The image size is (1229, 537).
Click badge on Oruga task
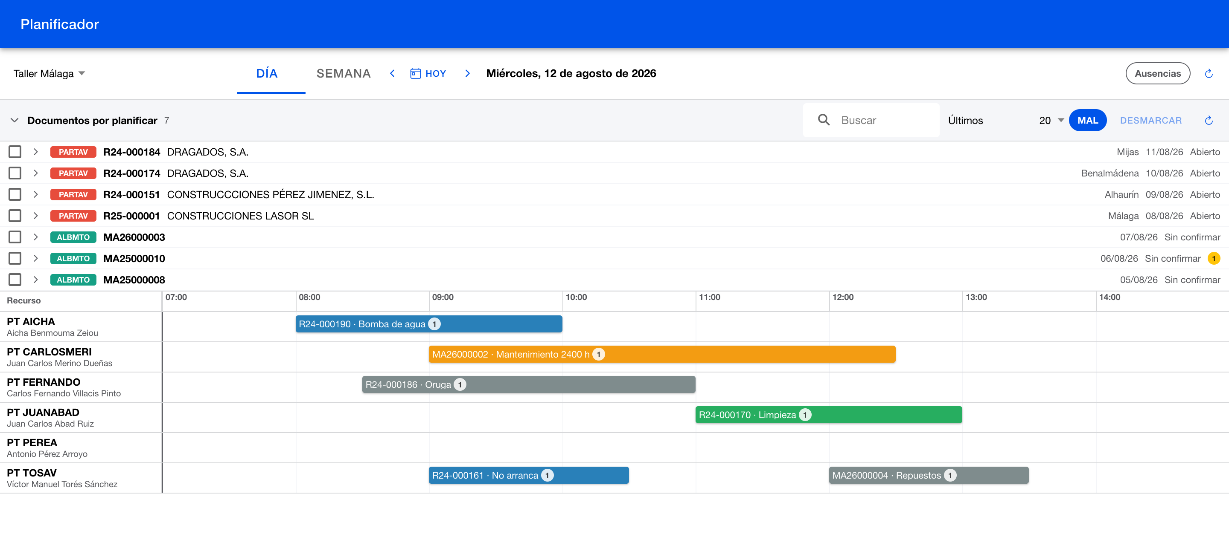[460, 384]
